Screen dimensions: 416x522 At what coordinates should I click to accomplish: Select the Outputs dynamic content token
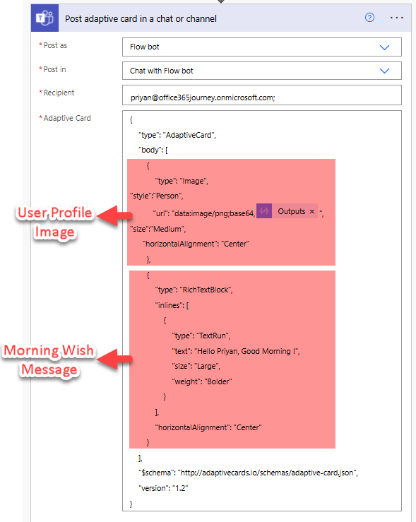pyautogui.click(x=287, y=211)
